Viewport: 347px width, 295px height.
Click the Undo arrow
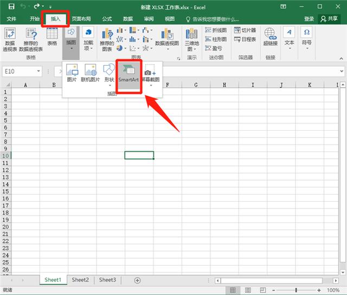click(x=23, y=7)
